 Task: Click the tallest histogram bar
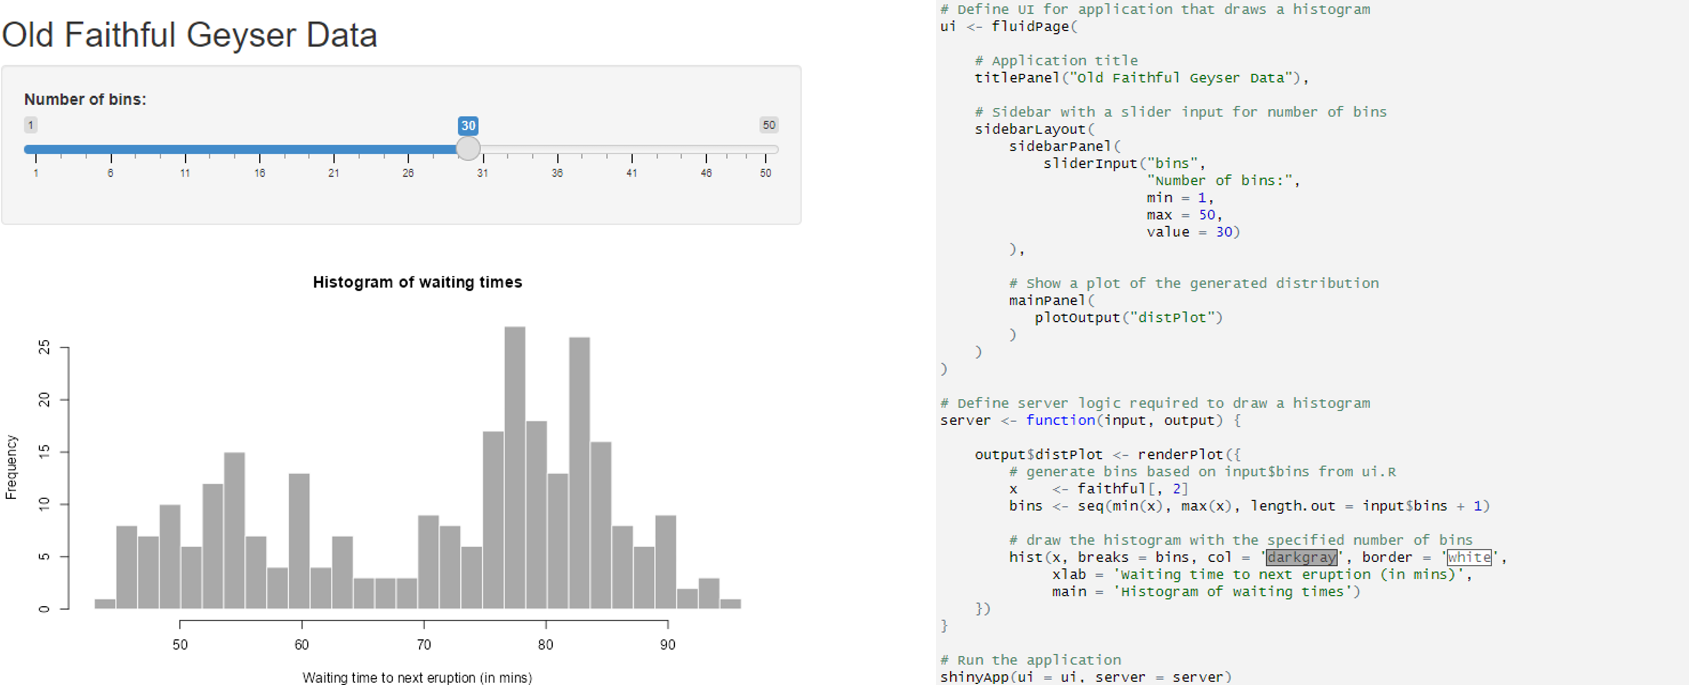click(515, 467)
